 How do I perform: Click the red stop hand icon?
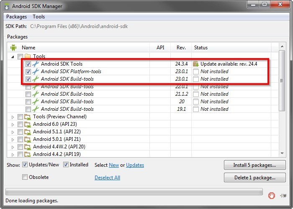(272, 196)
